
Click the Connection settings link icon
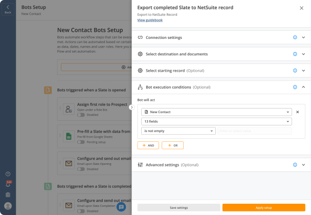140,37
